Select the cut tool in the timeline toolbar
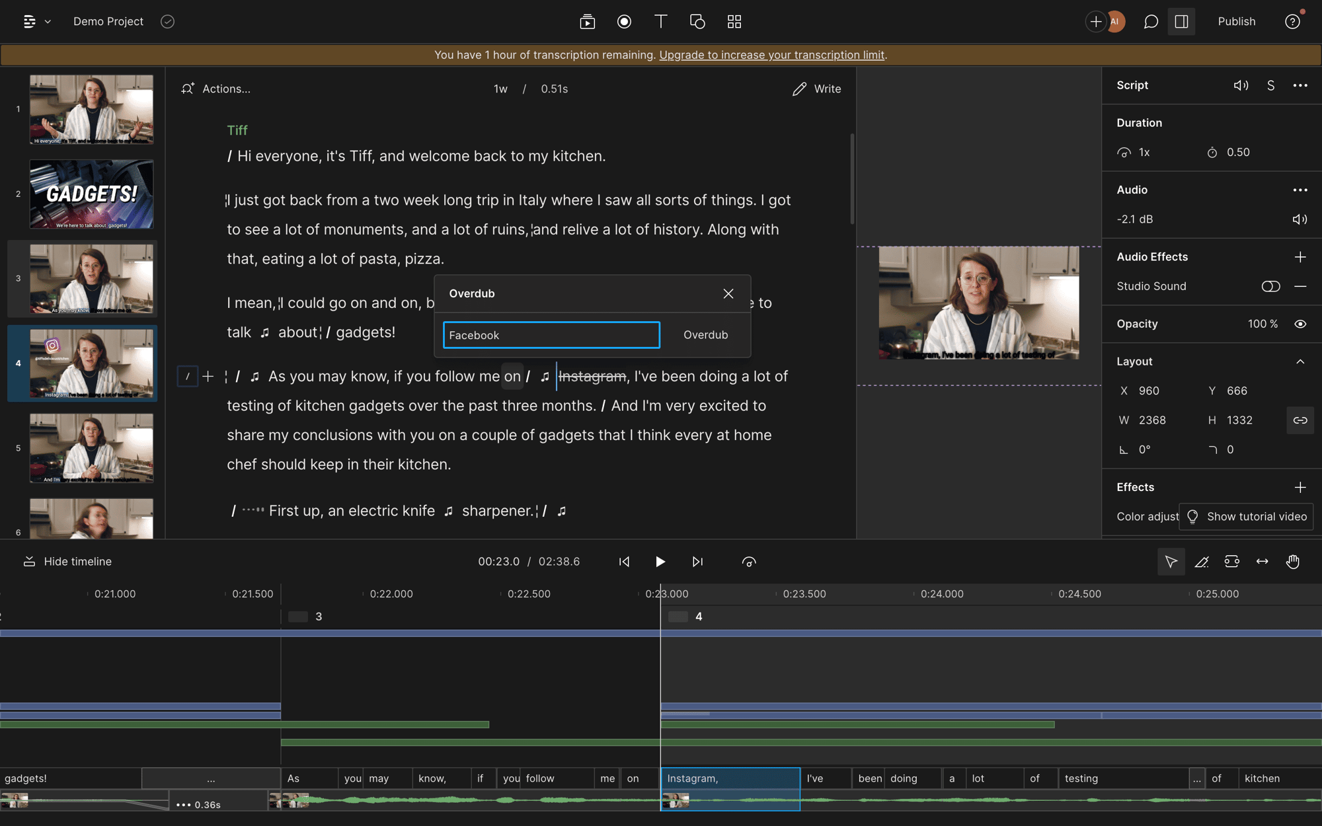The image size is (1322, 826). click(x=1202, y=561)
